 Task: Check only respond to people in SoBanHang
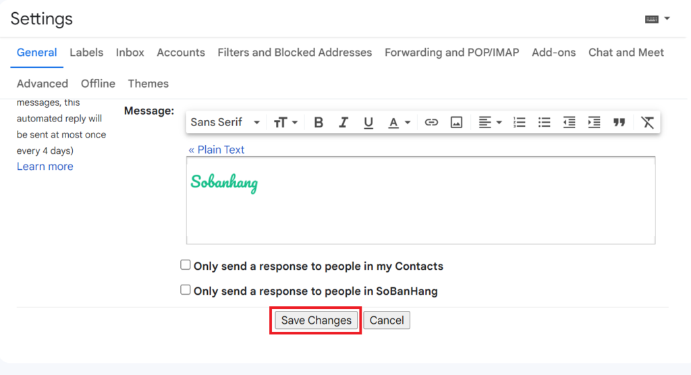click(186, 290)
